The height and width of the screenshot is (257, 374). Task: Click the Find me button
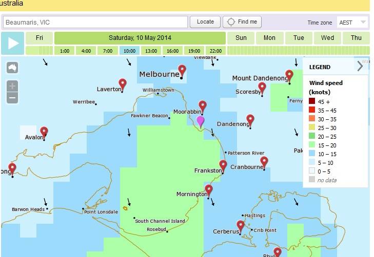click(x=243, y=22)
